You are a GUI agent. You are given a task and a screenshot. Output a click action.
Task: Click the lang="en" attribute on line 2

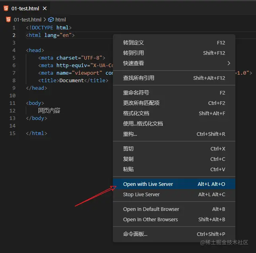click(58, 35)
